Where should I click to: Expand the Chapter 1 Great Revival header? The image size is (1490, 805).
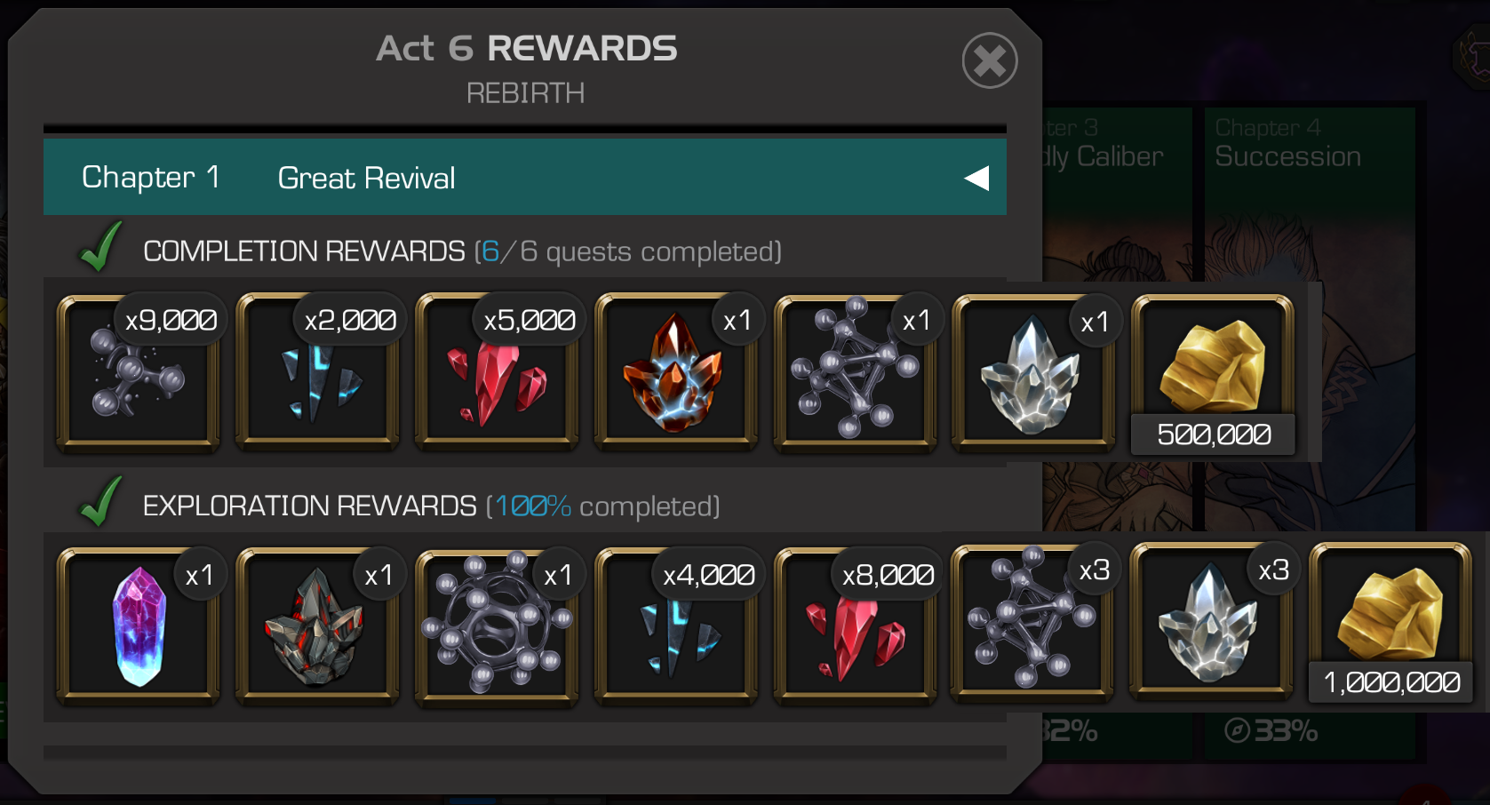click(525, 177)
